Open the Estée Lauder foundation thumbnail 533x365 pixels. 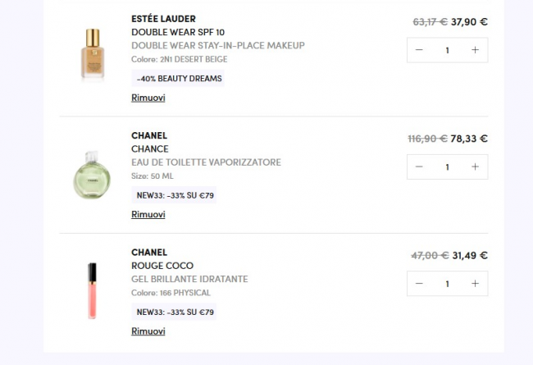(93, 54)
